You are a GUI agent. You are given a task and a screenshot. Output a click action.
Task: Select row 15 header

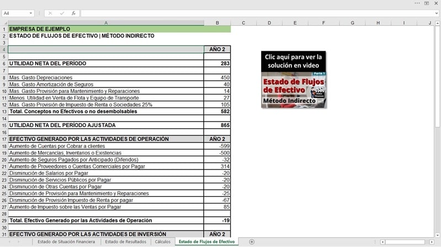point(4,125)
